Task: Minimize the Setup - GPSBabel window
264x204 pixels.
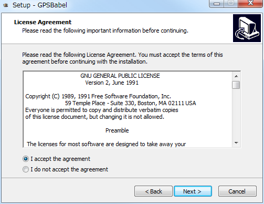Action: (217, 4)
